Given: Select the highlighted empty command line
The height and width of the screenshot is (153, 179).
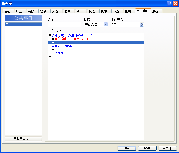Looking at the screenshot, I should coord(96,43).
